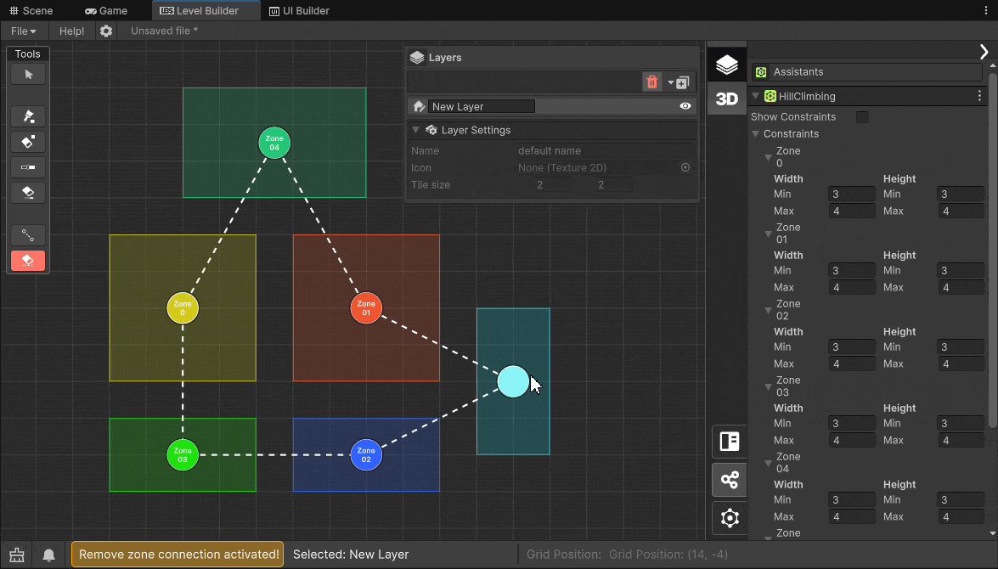This screenshot has height=569, width=998.
Task: Edit Zone 03 Width Min field
Action: tap(852, 423)
